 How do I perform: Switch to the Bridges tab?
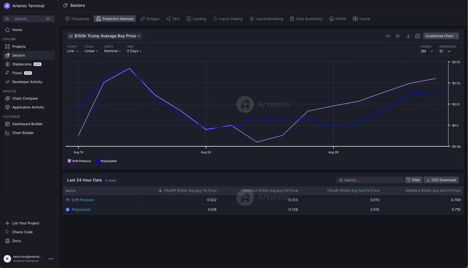pos(150,19)
